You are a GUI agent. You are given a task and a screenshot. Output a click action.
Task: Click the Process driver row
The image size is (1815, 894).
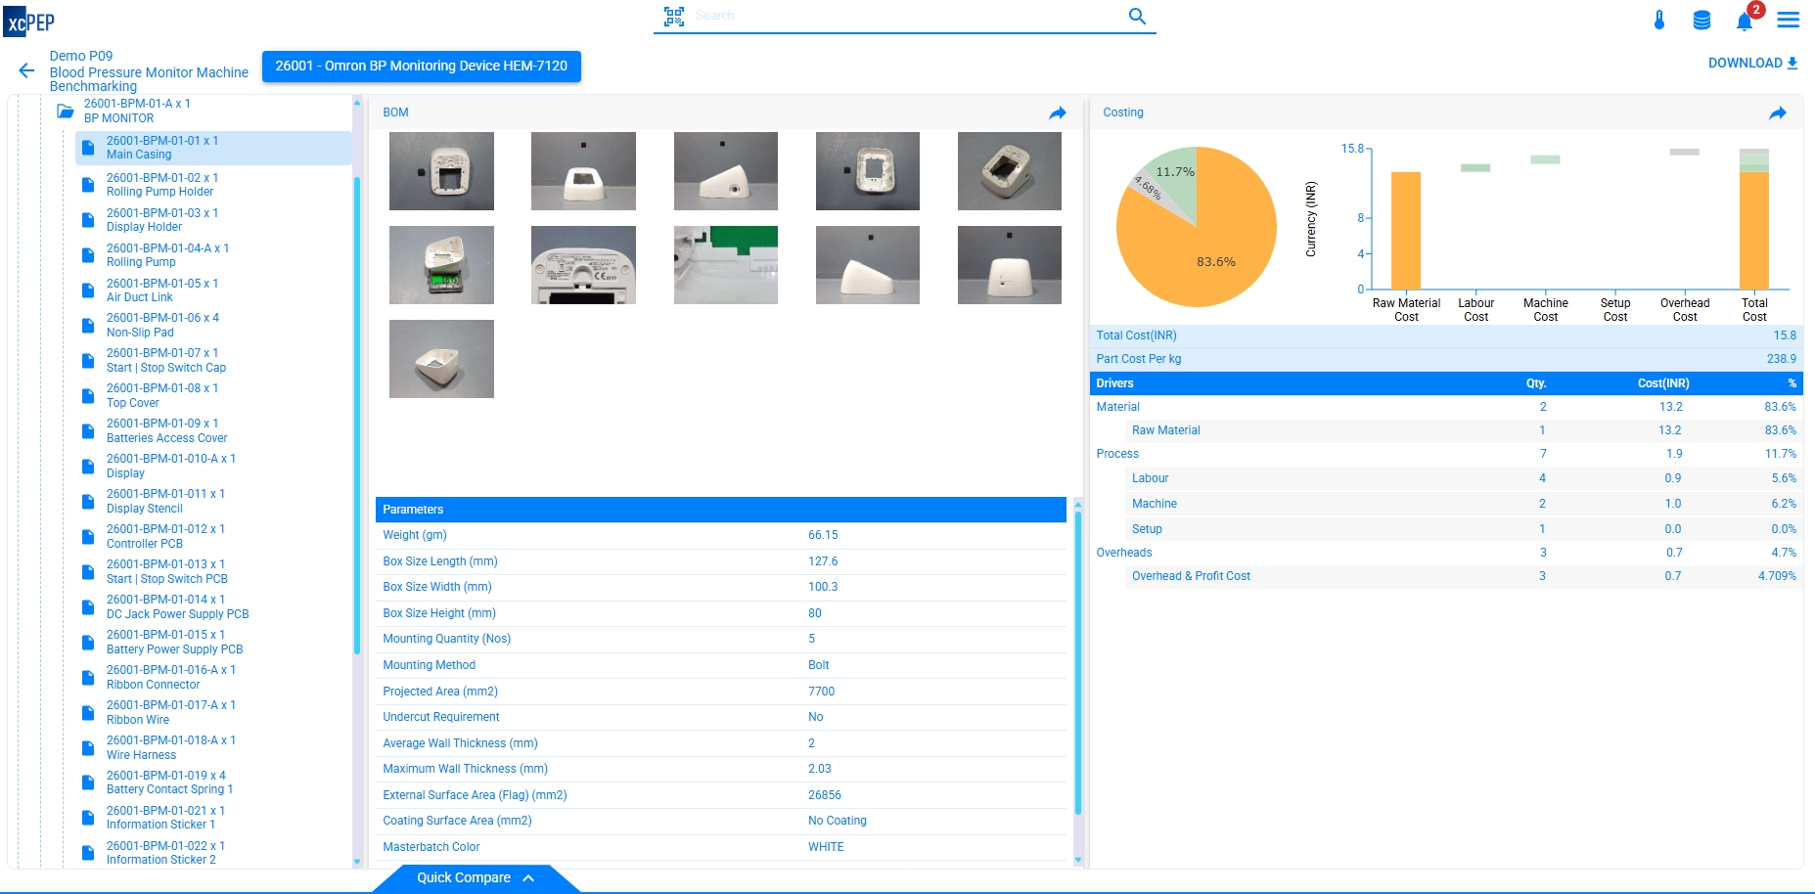tap(1446, 454)
